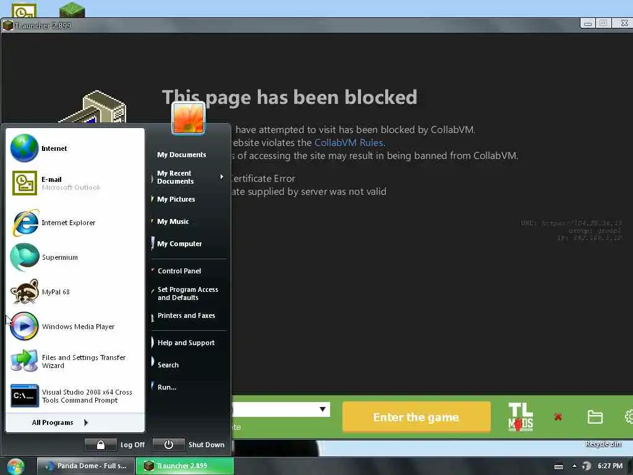Open Set Program Access and Defaults
The height and width of the screenshot is (475, 633).
click(188, 293)
